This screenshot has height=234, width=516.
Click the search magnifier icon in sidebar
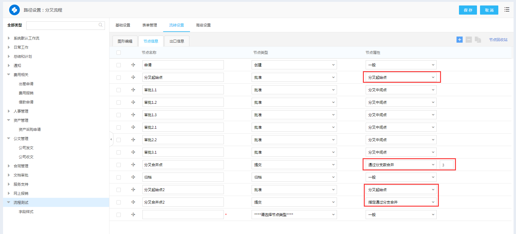click(101, 25)
